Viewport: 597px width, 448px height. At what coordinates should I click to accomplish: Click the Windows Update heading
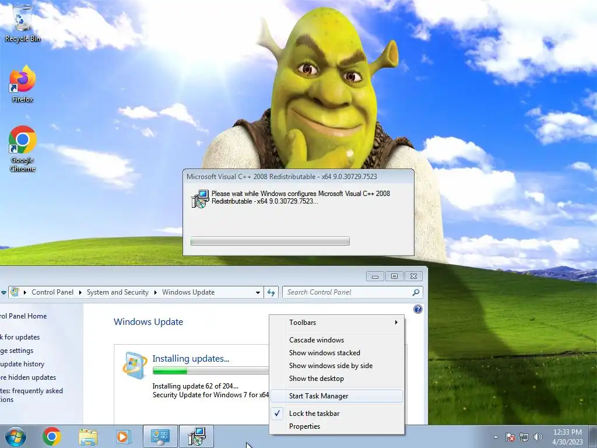148,322
